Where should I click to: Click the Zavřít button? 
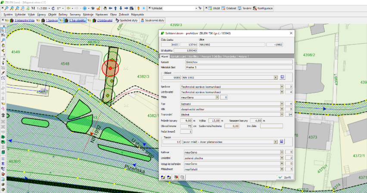(285, 177)
